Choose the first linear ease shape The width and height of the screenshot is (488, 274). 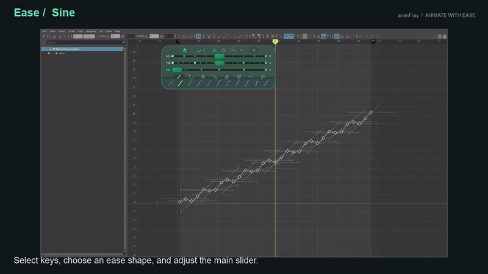pyautogui.click(x=171, y=83)
